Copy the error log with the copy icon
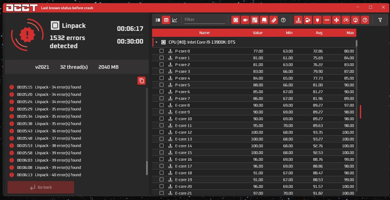Viewport: 390px width, 200px height. 141,81
